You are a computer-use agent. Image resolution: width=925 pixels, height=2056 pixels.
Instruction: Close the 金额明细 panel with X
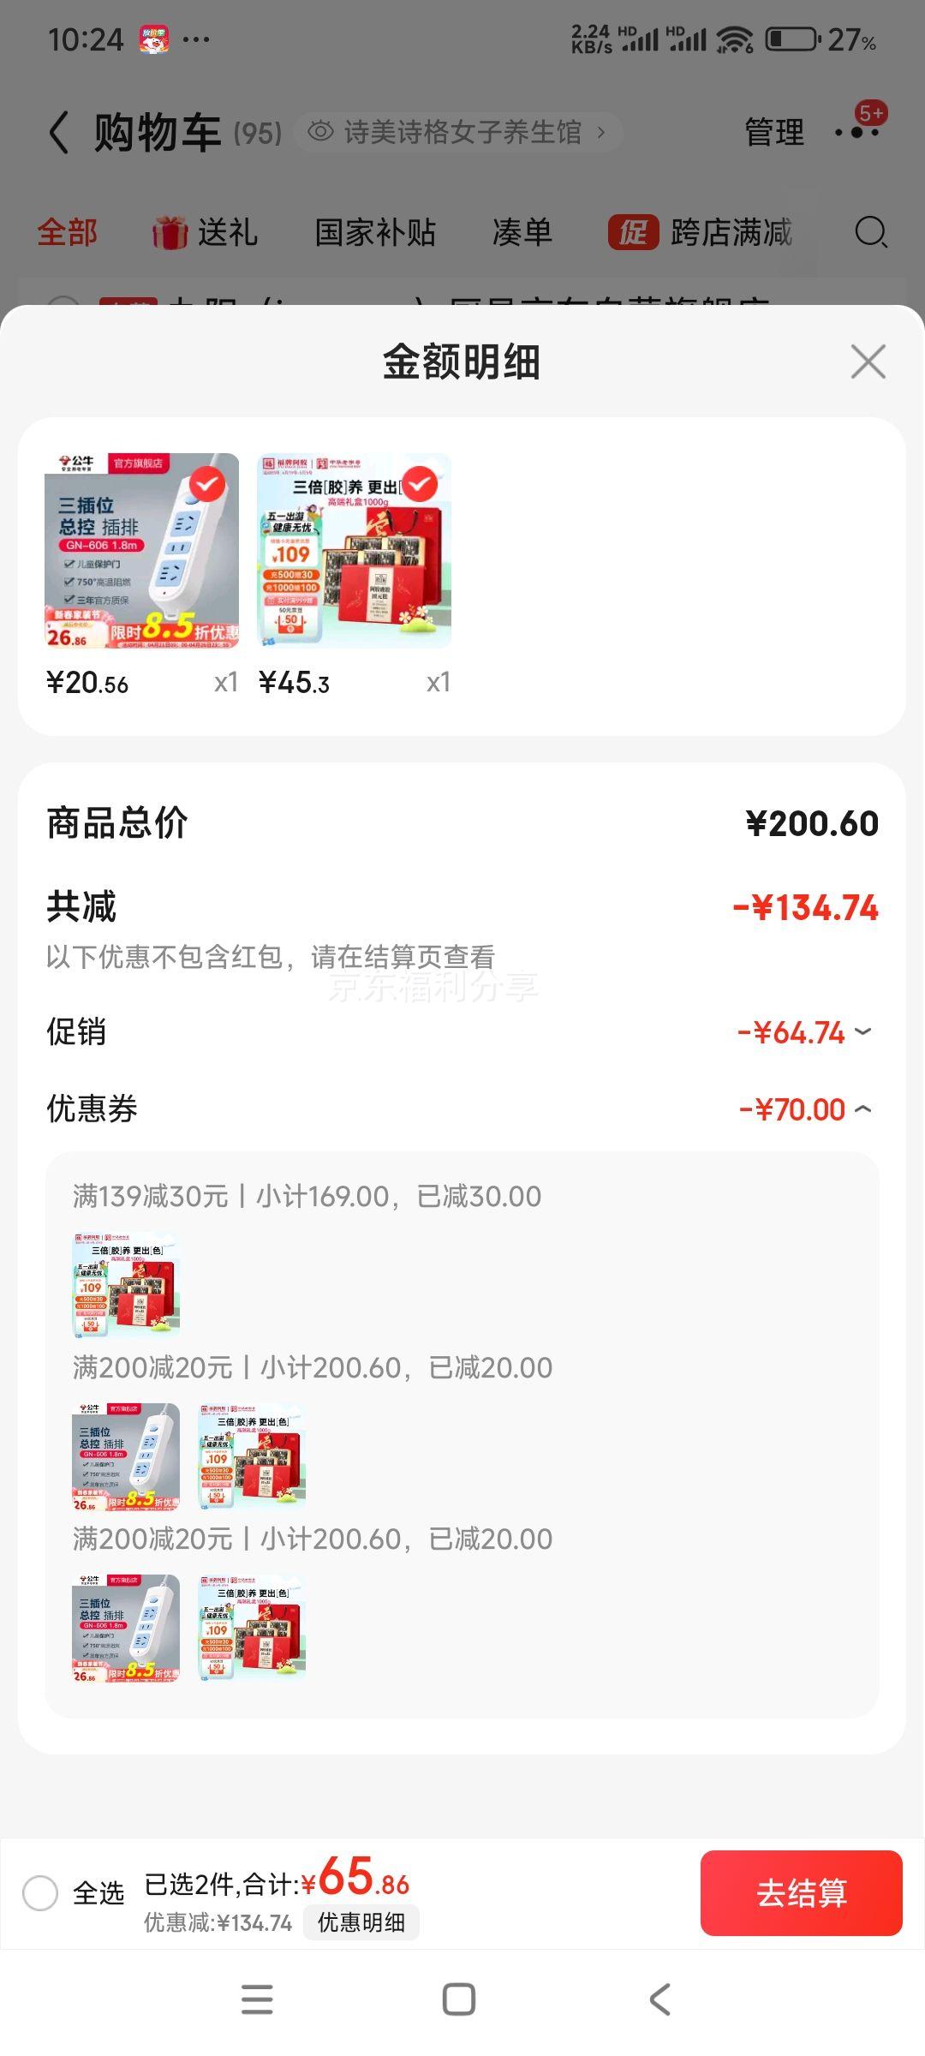coord(868,362)
